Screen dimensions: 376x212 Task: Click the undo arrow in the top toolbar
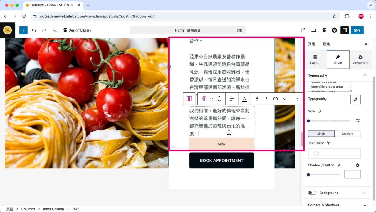(x=34, y=30)
